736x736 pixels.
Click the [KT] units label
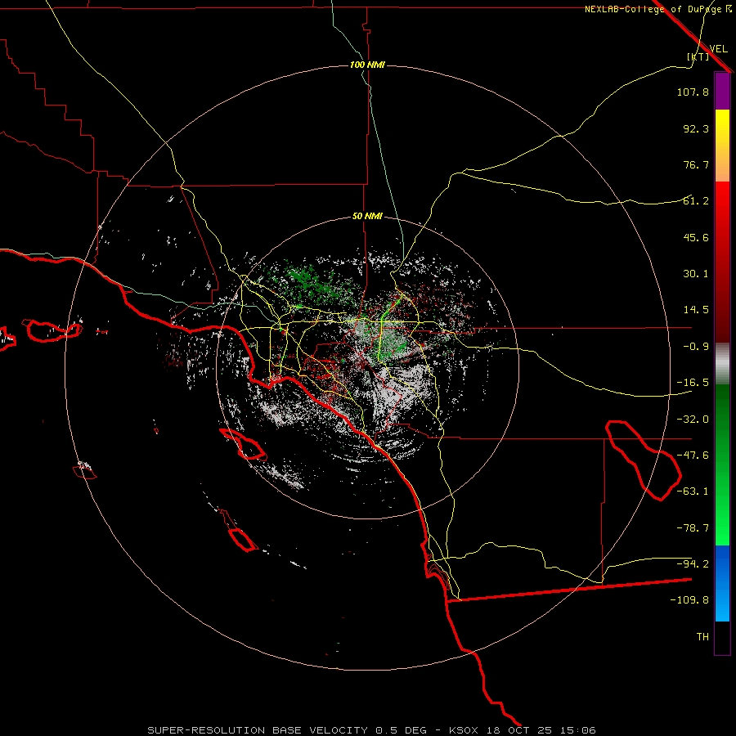(698, 56)
